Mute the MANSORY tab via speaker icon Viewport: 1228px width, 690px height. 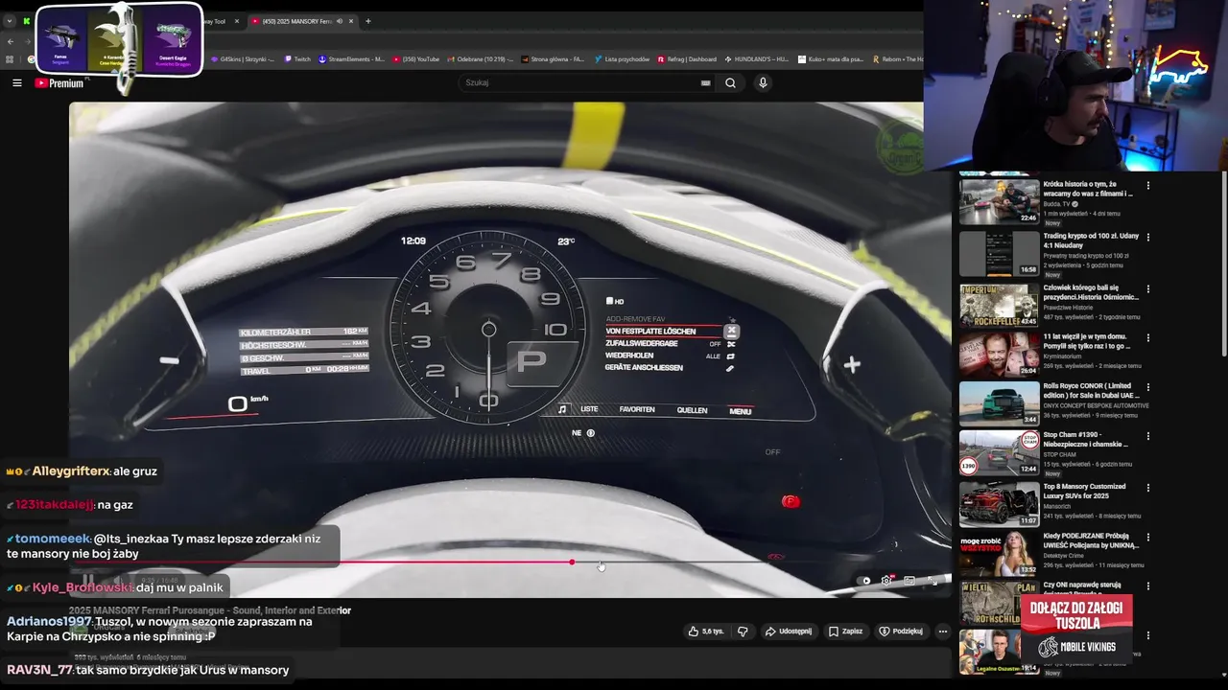pyautogui.click(x=340, y=21)
